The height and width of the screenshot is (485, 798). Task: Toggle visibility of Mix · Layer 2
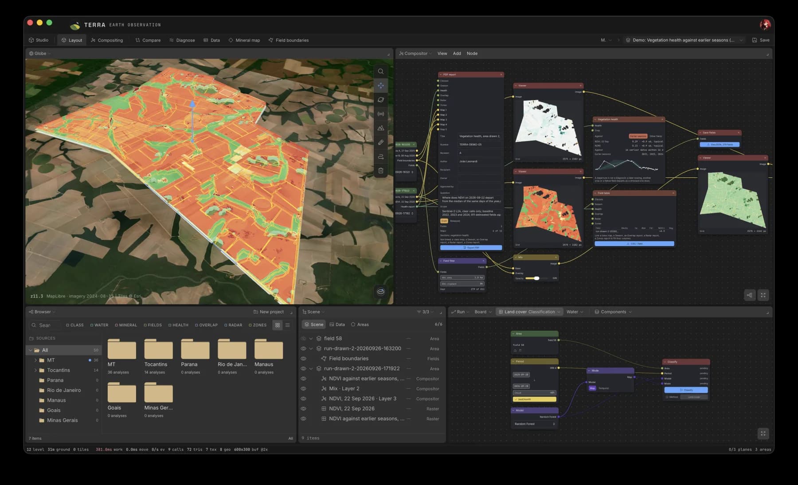[304, 389]
